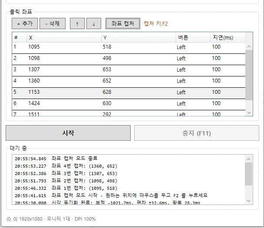This screenshot has width=264, height=228.
Task: Click the 캡처 키:F2 label
Action: click(156, 23)
